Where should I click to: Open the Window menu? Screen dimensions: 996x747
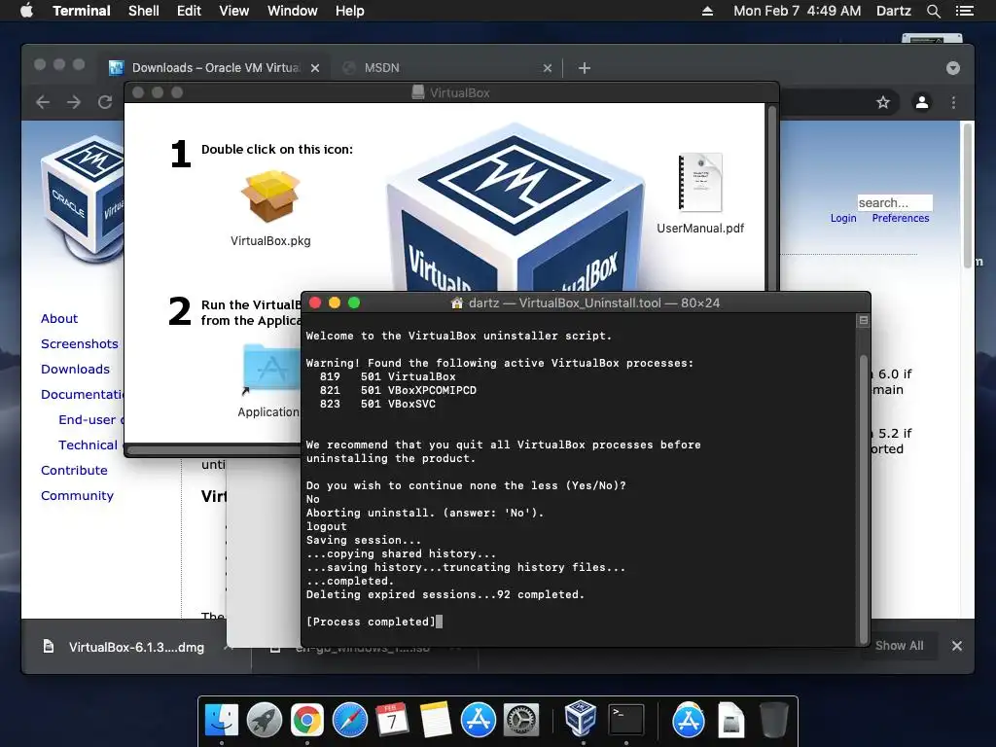292,11
